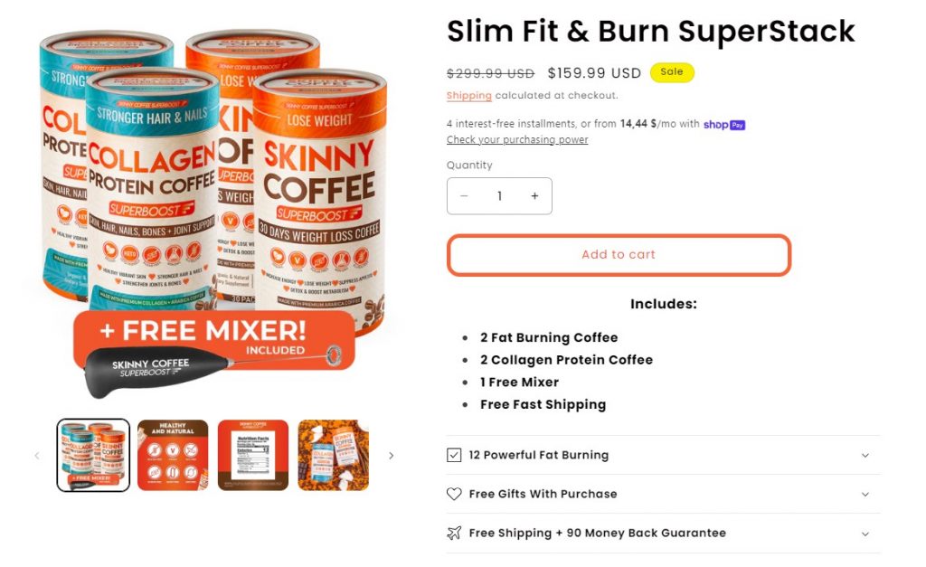The width and height of the screenshot is (926, 567).
Task: Add the SuperStack to cart
Action: [619, 254]
